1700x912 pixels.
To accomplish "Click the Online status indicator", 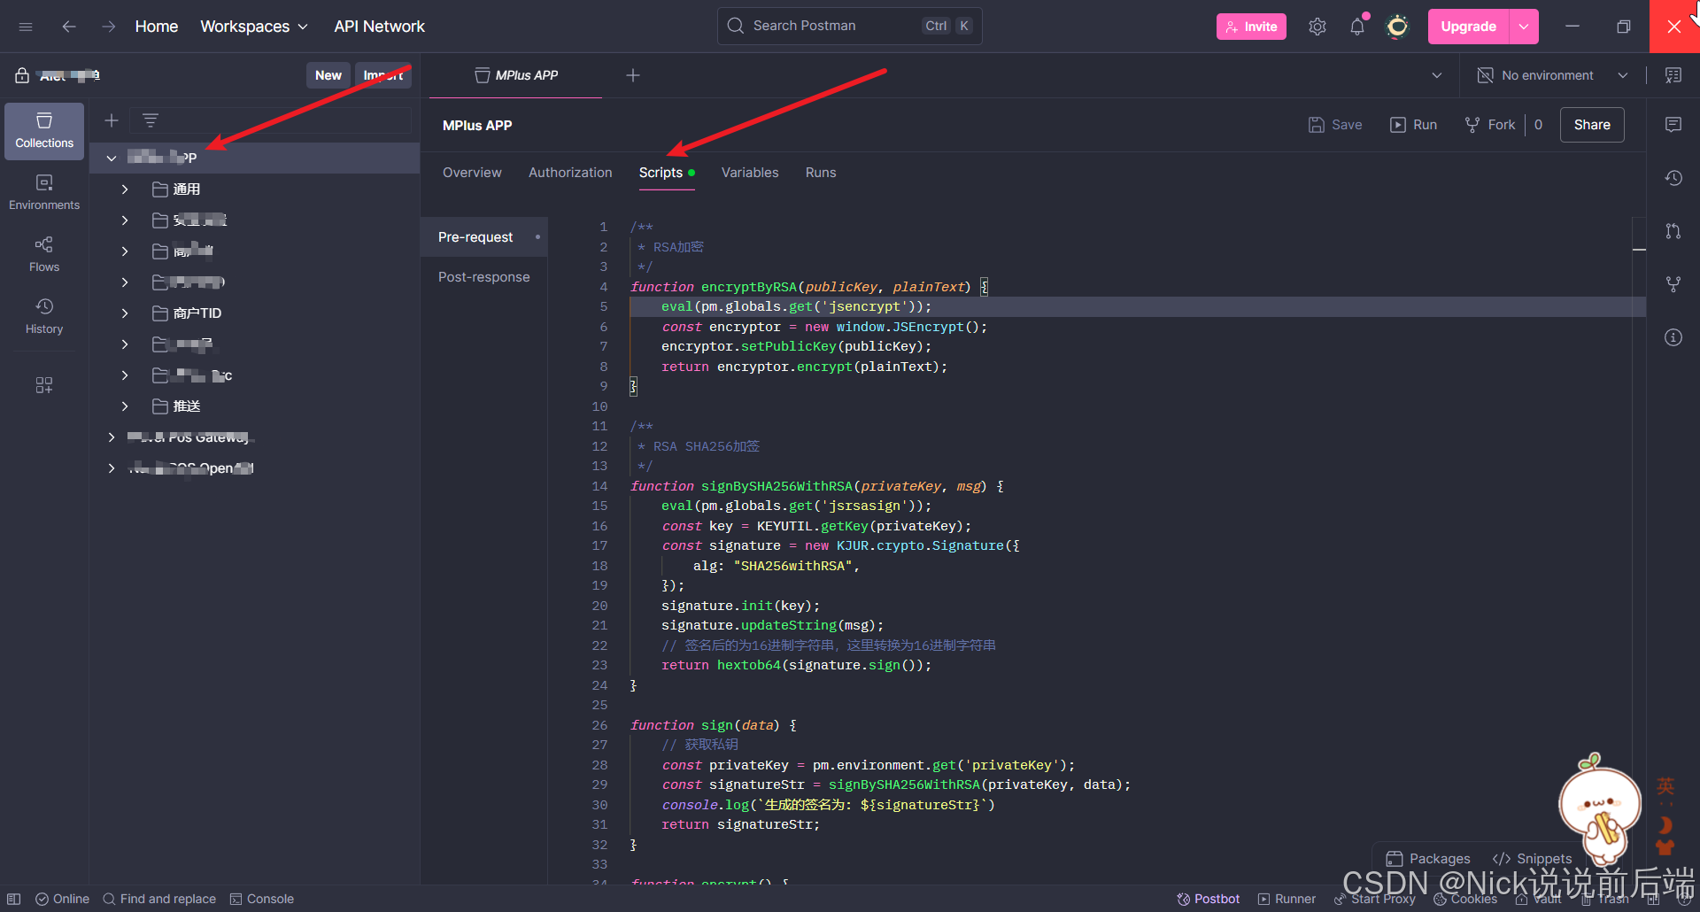I will [63, 899].
